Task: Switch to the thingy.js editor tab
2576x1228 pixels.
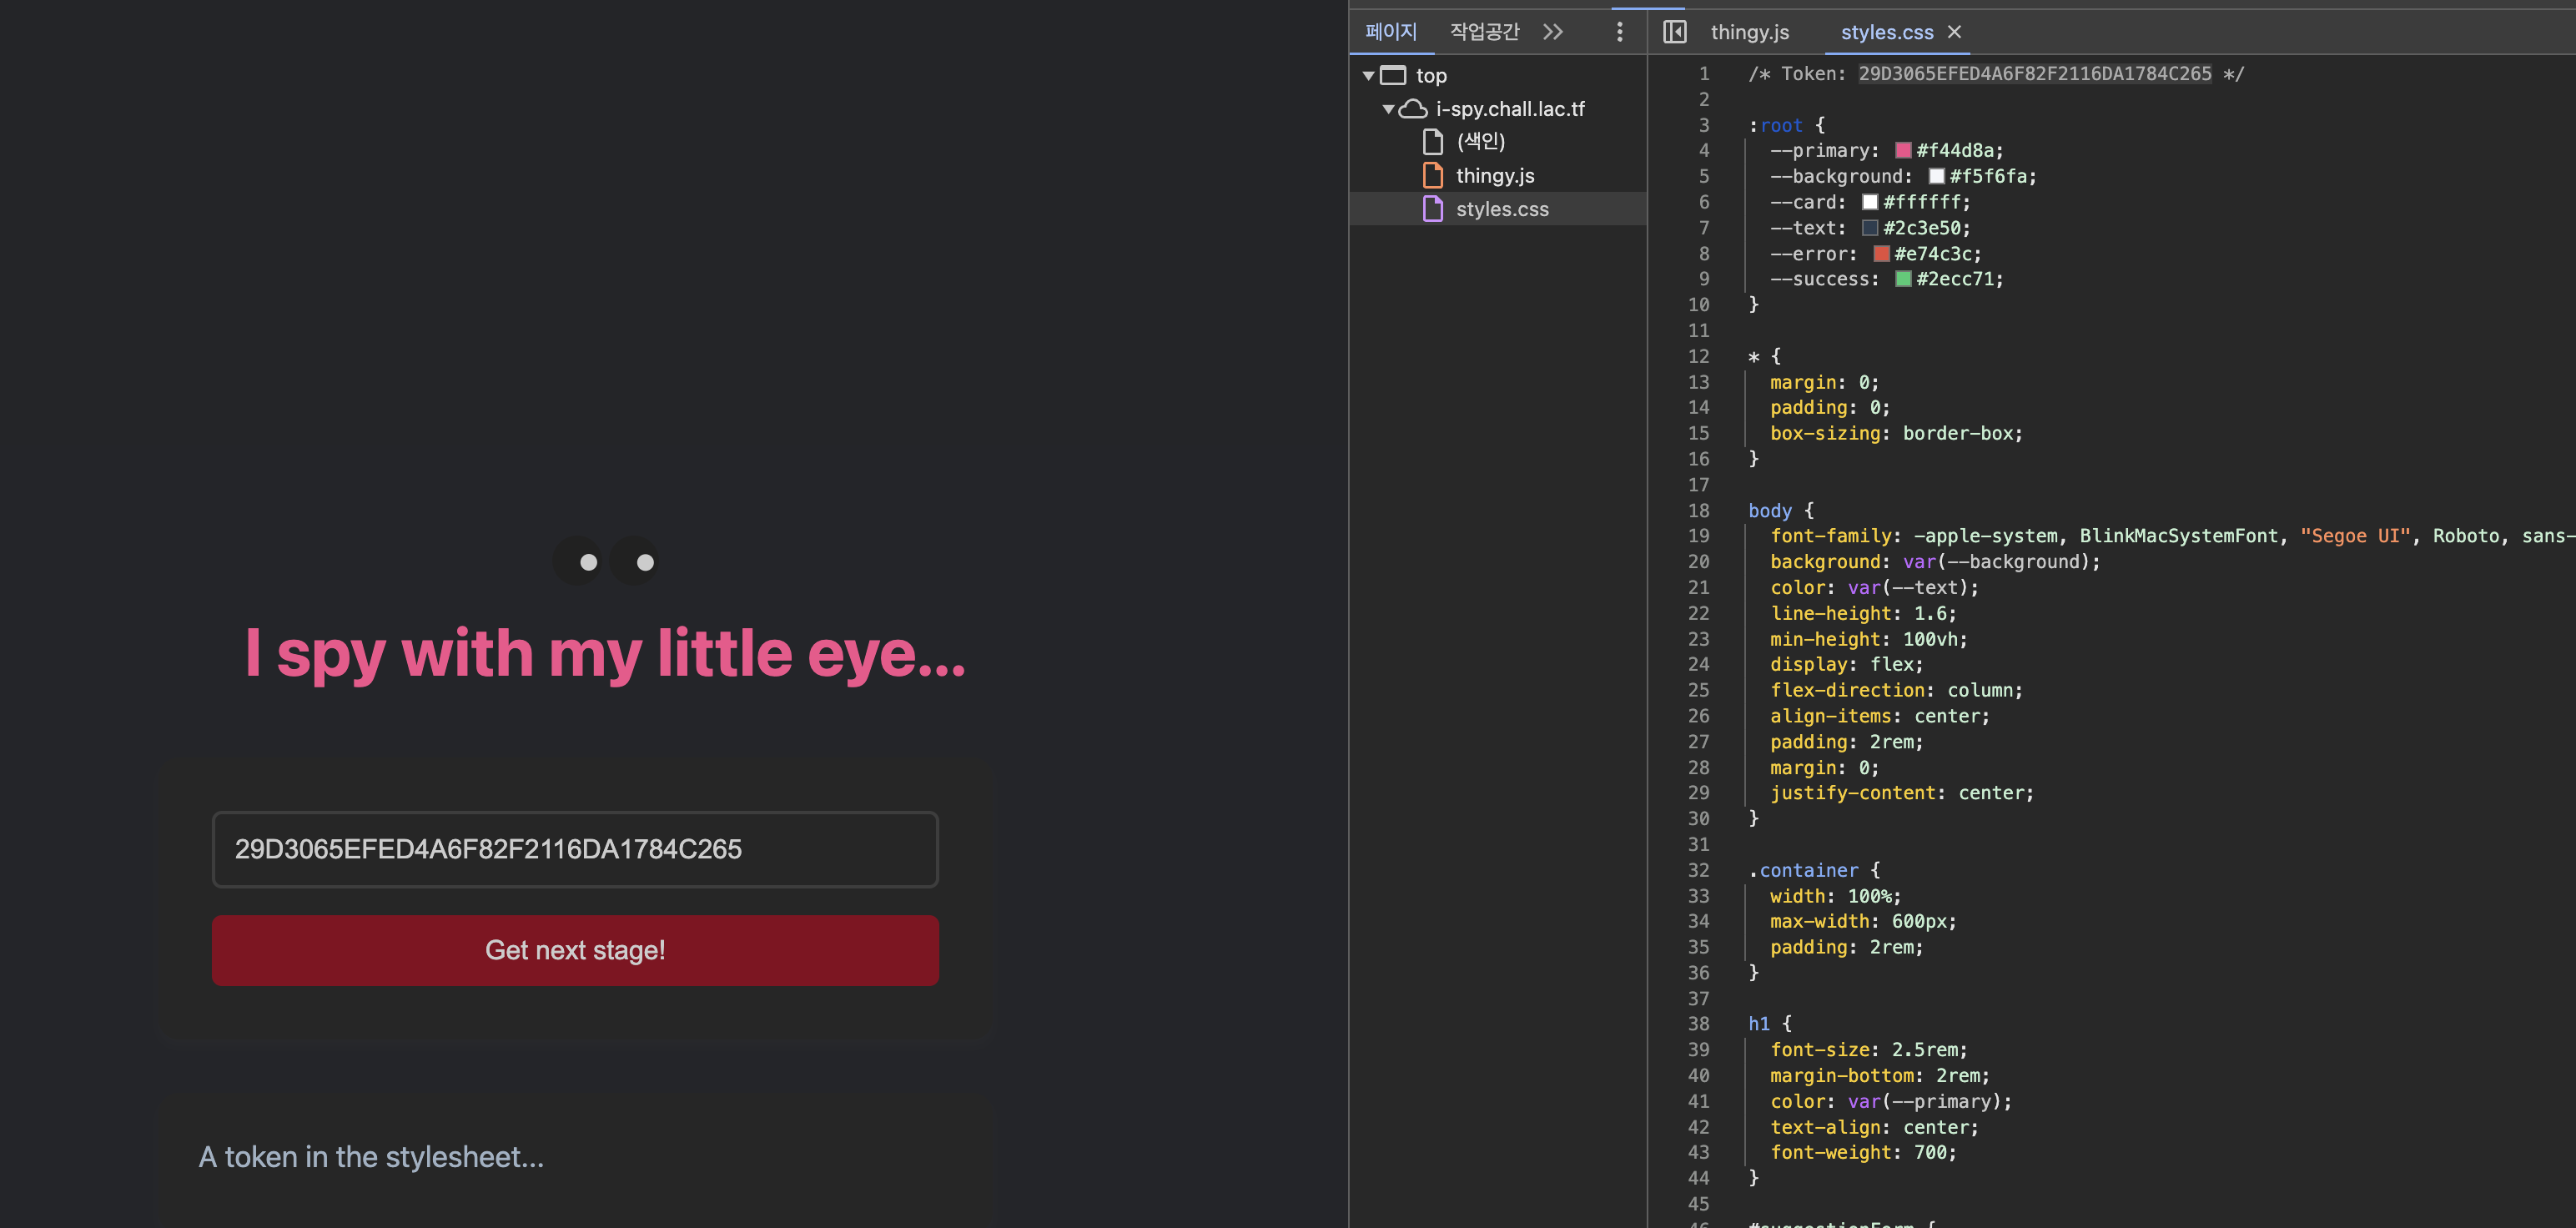Action: [x=1749, y=32]
